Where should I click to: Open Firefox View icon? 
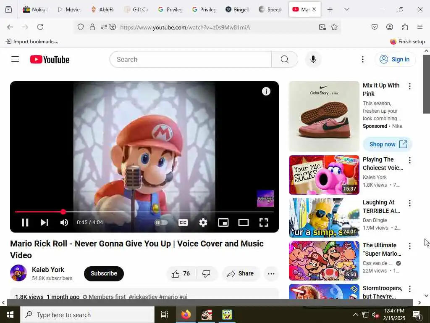point(8,9)
